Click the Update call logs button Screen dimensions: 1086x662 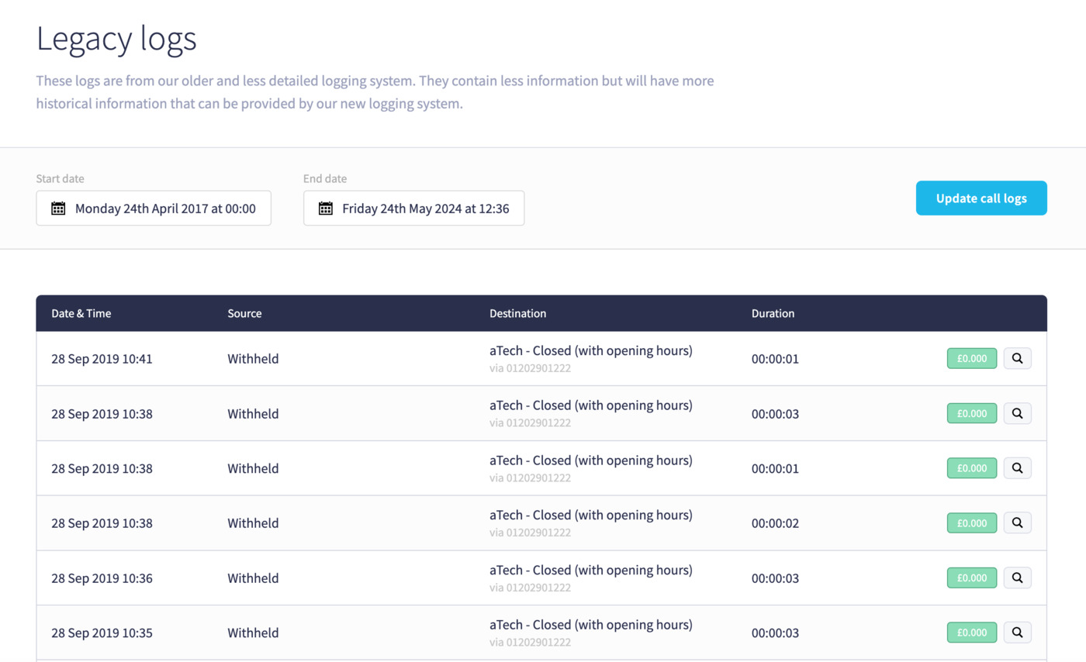pos(981,198)
